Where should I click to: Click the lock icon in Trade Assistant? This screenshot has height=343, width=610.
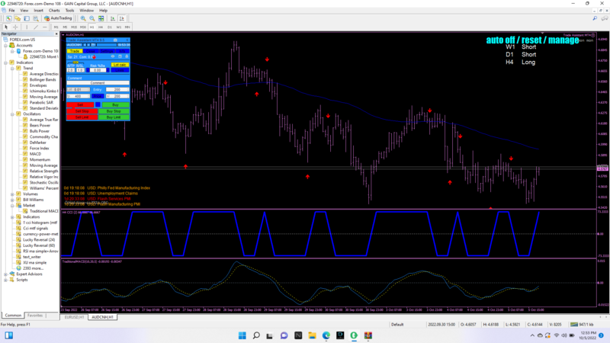127,56
